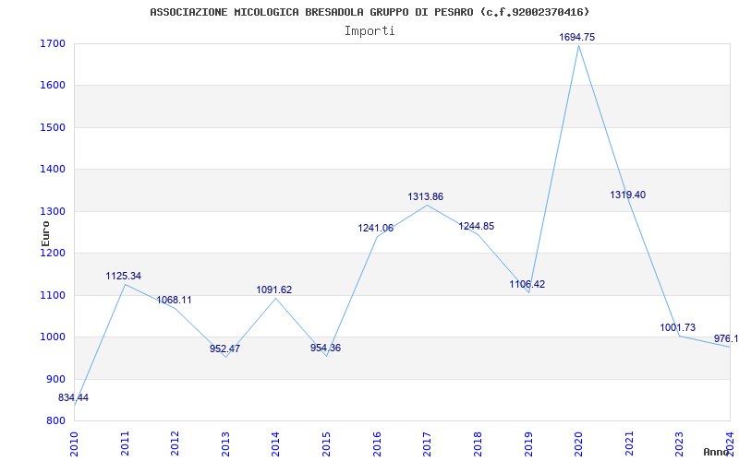739x461 pixels.
Task: Select data label 1241.06
Action: click(x=376, y=228)
